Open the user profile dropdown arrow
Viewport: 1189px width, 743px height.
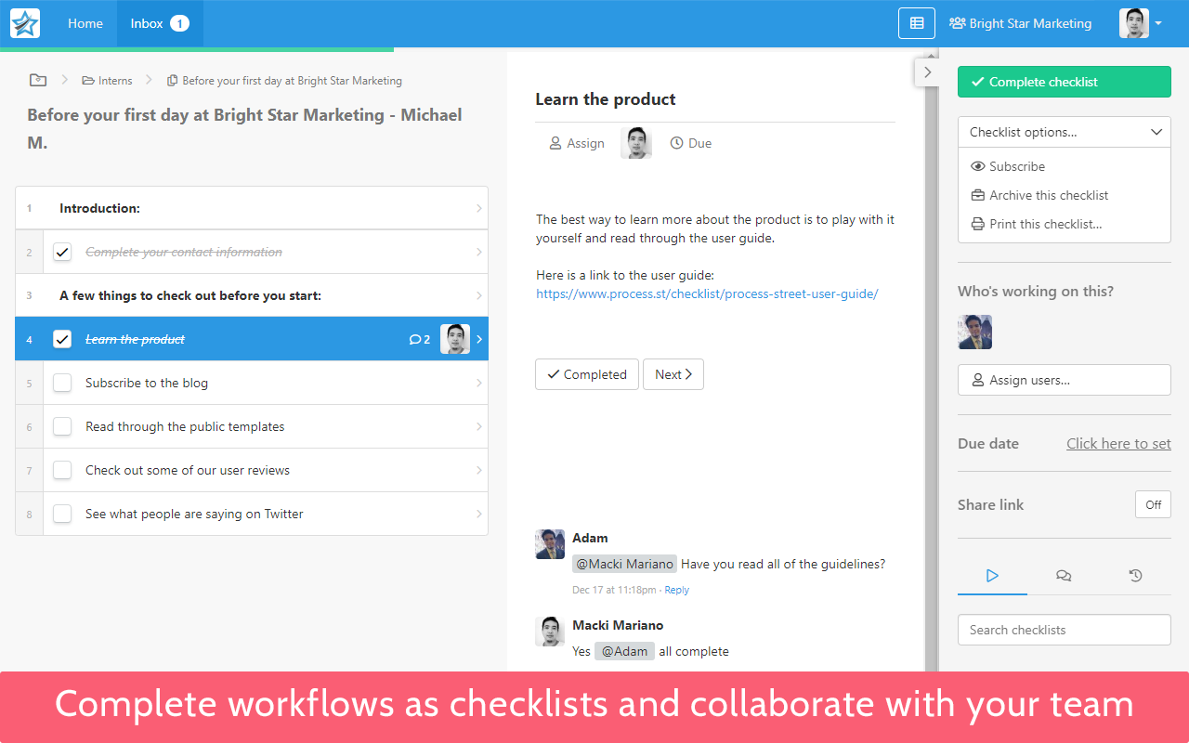click(1158, 23)
